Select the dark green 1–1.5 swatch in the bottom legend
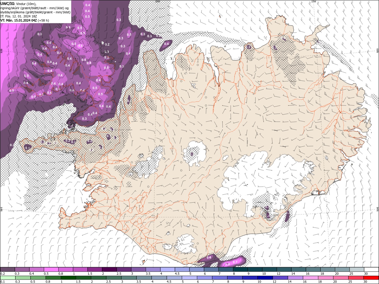Viewport: 379px width, 284px height. click(68, 278)
